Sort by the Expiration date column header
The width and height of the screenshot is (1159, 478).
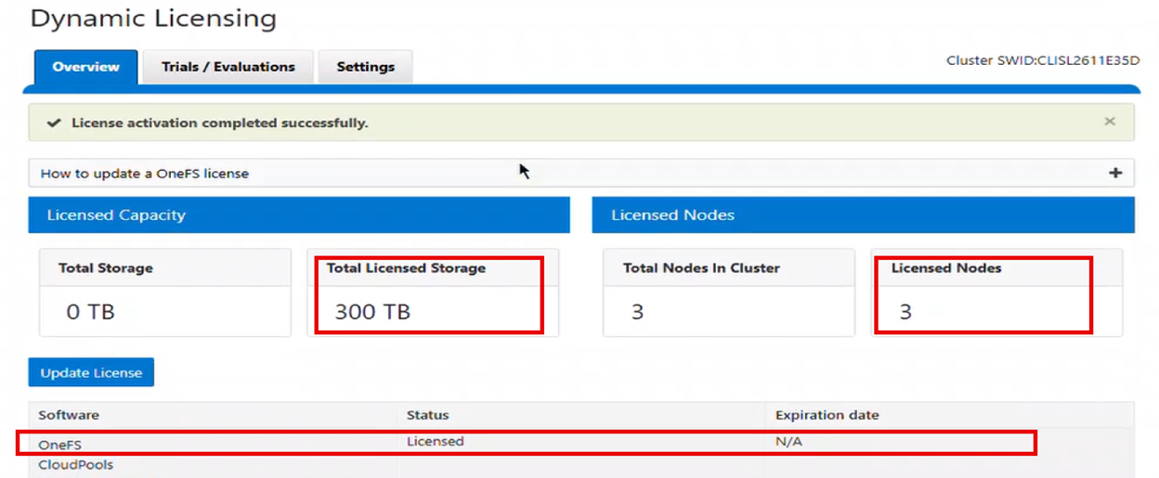click(x=827, y=415)
